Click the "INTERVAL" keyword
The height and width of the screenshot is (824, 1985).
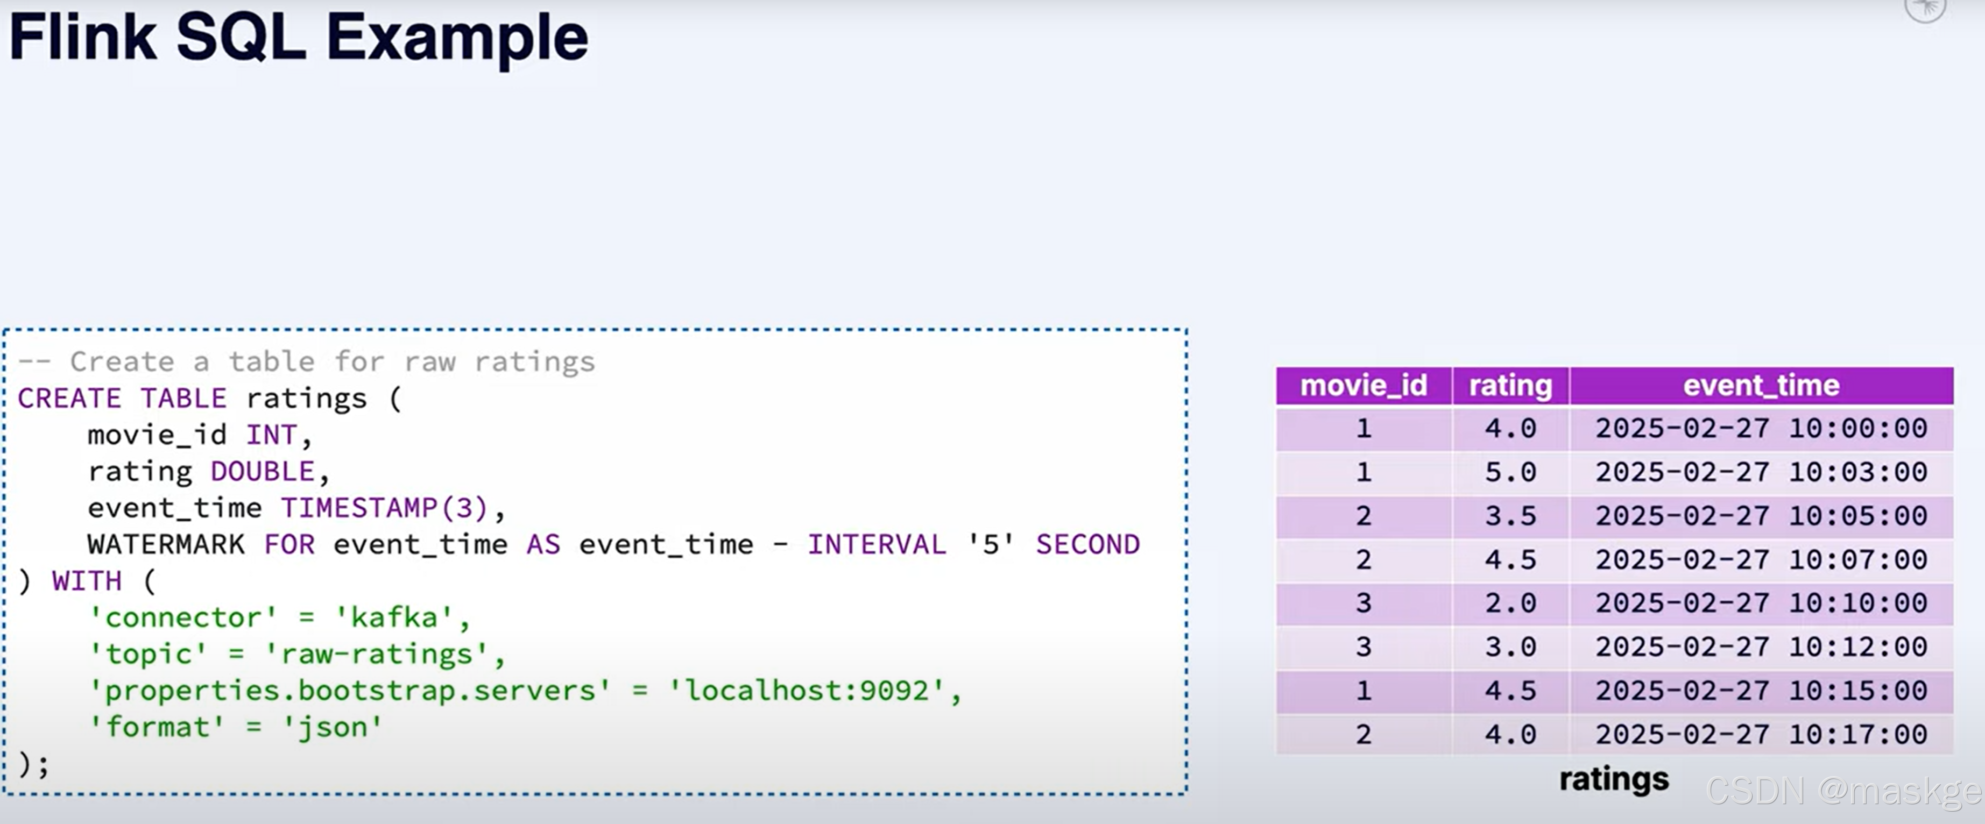[x=876, y=544]
